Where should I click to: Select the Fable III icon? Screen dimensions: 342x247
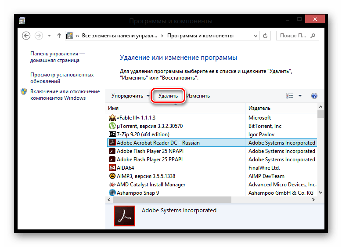112,117
